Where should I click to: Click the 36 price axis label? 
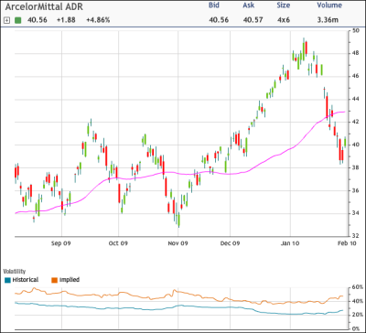click(x=356, y=190)
